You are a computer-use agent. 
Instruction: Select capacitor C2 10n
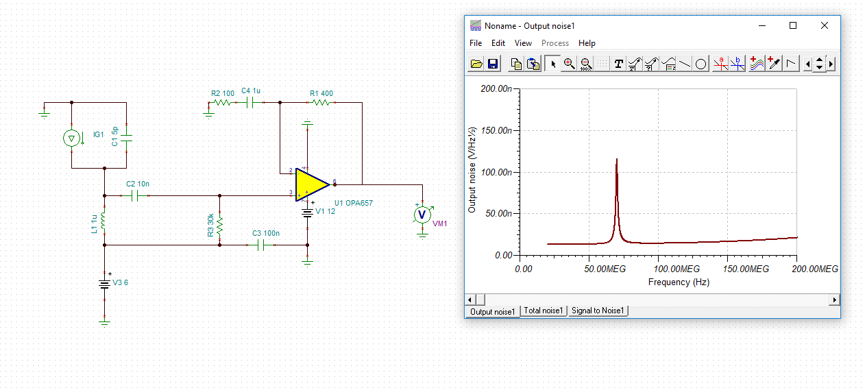(x=136, y=196)
